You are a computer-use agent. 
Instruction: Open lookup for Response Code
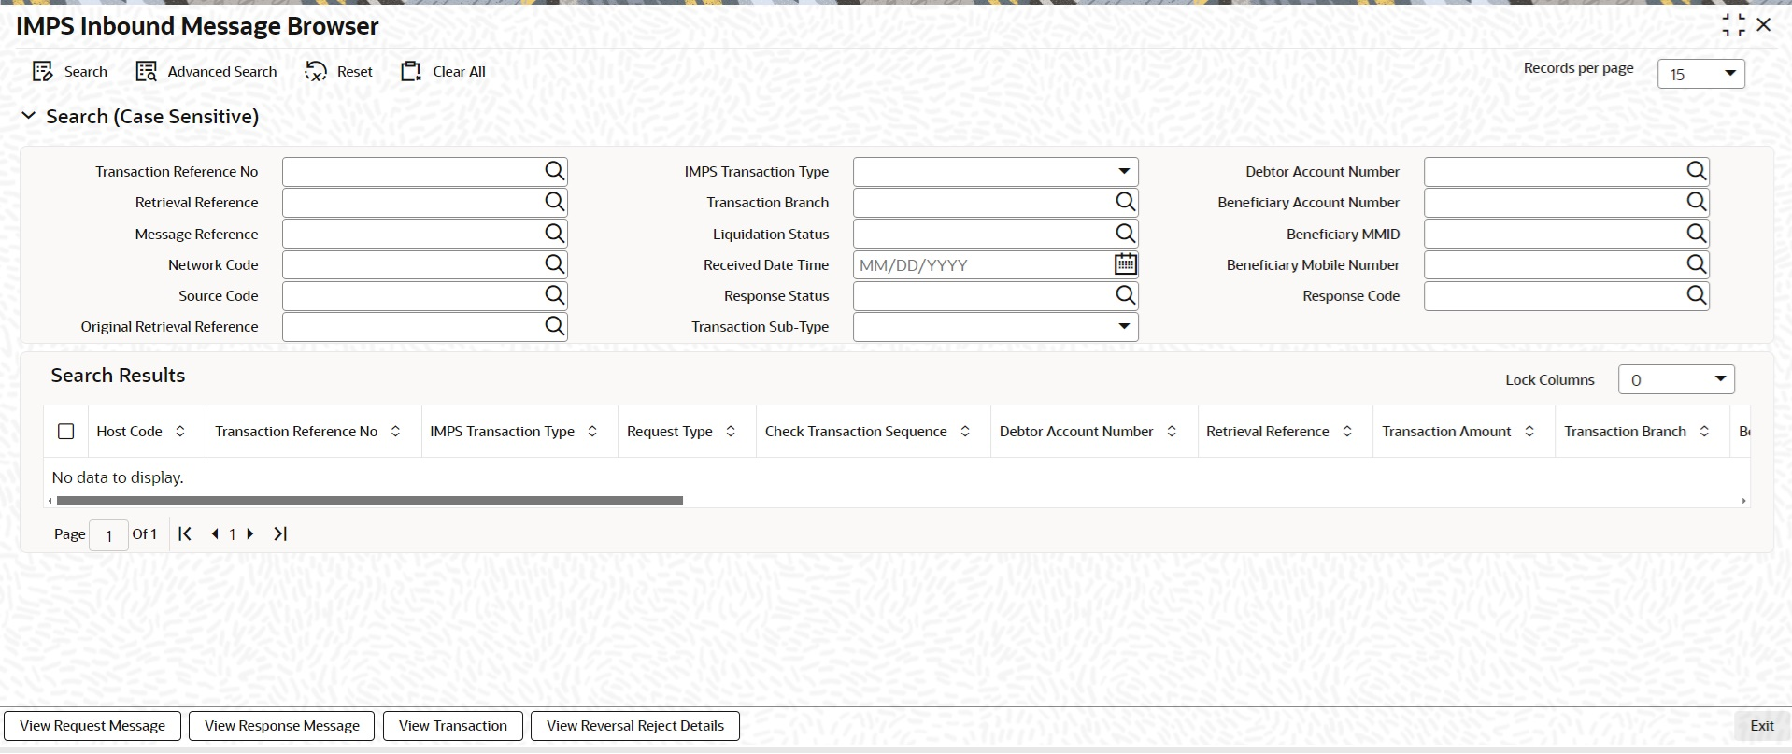[x=1697, y=295]
